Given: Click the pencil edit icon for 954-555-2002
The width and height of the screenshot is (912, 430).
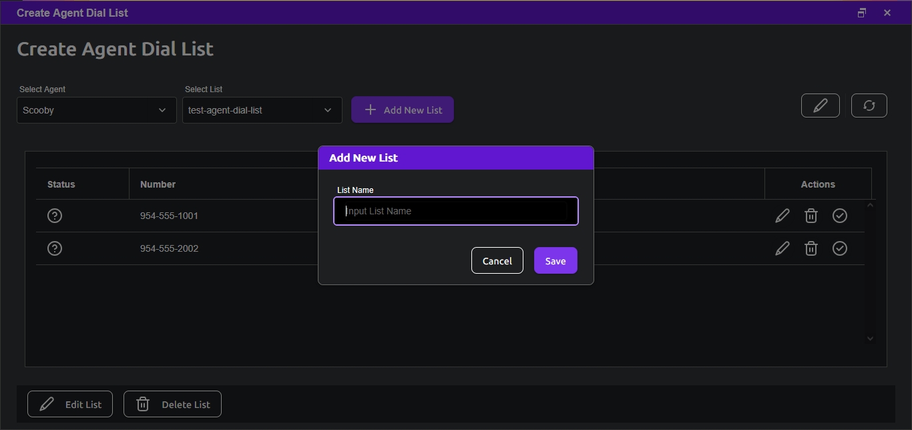Looking at the screenshot, I should (782, 248).
